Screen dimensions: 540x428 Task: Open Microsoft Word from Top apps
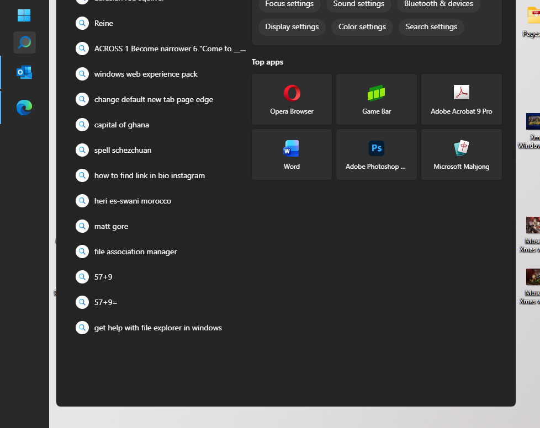[x=292, y=154]
